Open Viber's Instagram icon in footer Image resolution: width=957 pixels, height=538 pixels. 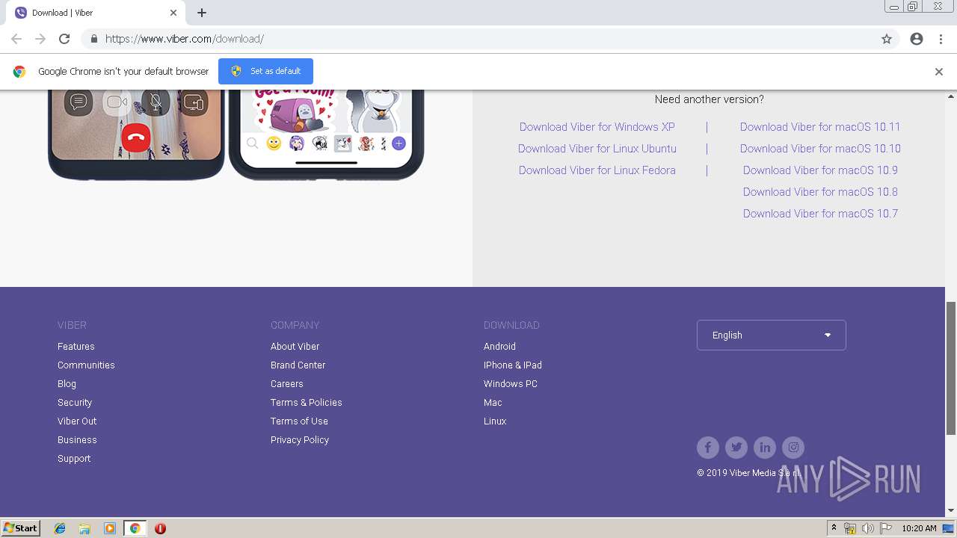[x=793, y=448]
